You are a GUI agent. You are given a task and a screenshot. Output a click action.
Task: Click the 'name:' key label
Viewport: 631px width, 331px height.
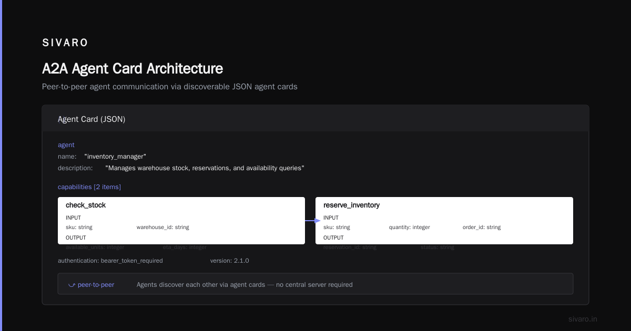(x=67, y=157)
